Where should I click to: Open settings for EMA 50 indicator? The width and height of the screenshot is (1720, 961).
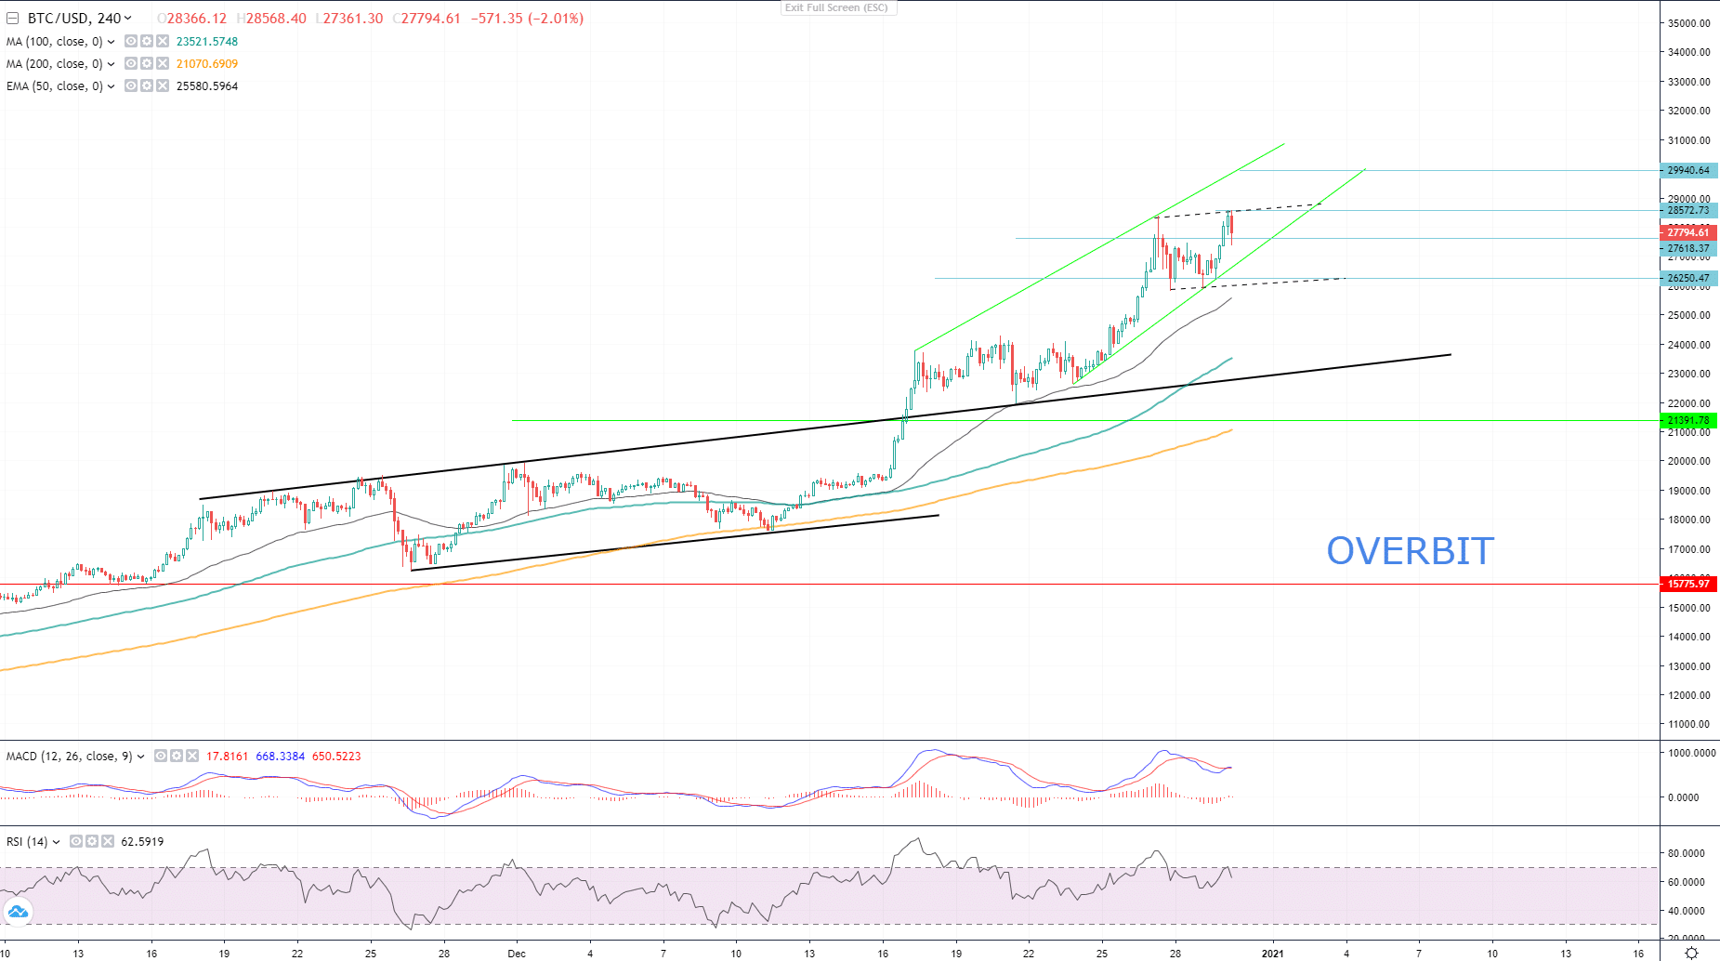[x=147, y=86]
